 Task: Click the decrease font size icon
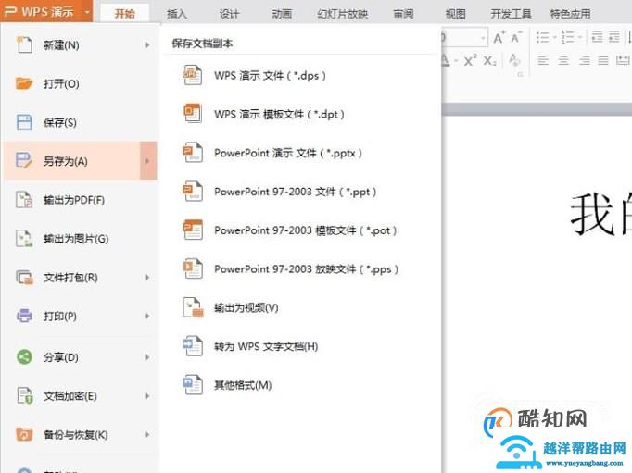click(x=516, y=38)
